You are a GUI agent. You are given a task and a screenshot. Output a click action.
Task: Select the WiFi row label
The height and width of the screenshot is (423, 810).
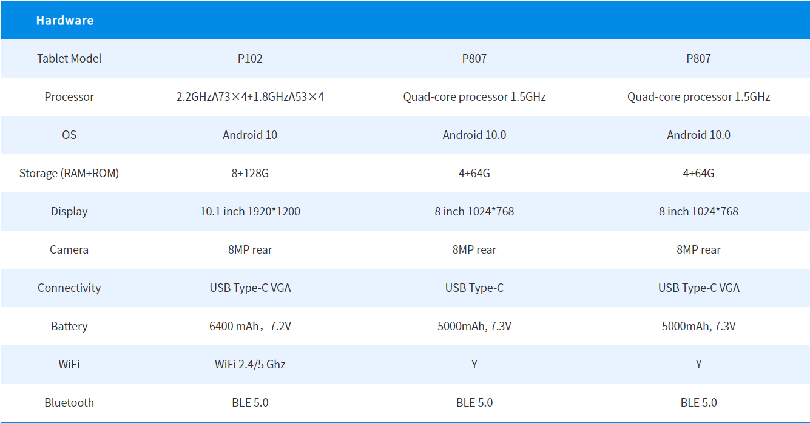[69, 364]
